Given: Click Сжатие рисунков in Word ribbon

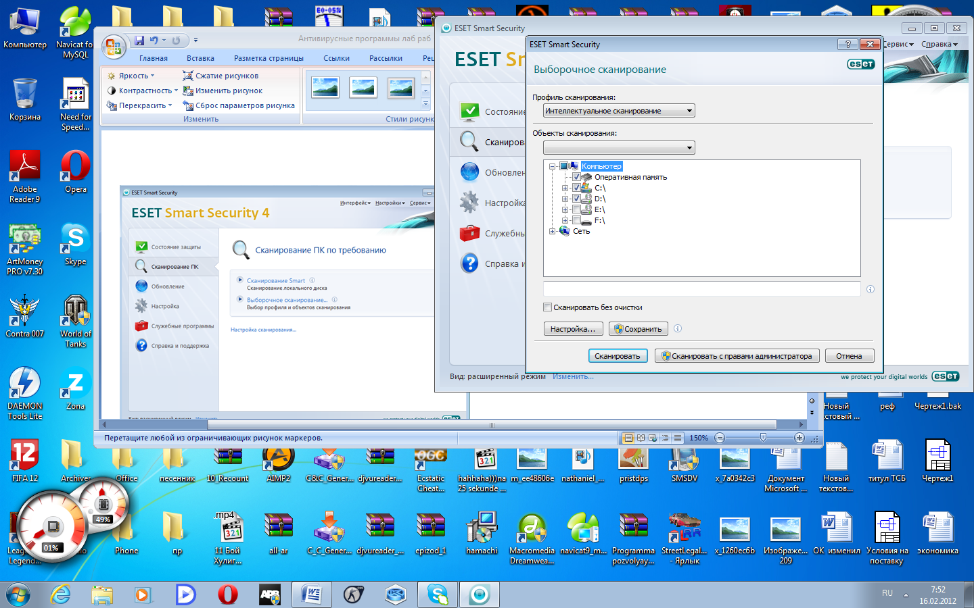Looking at the screenshot, I should pos(221,76).
